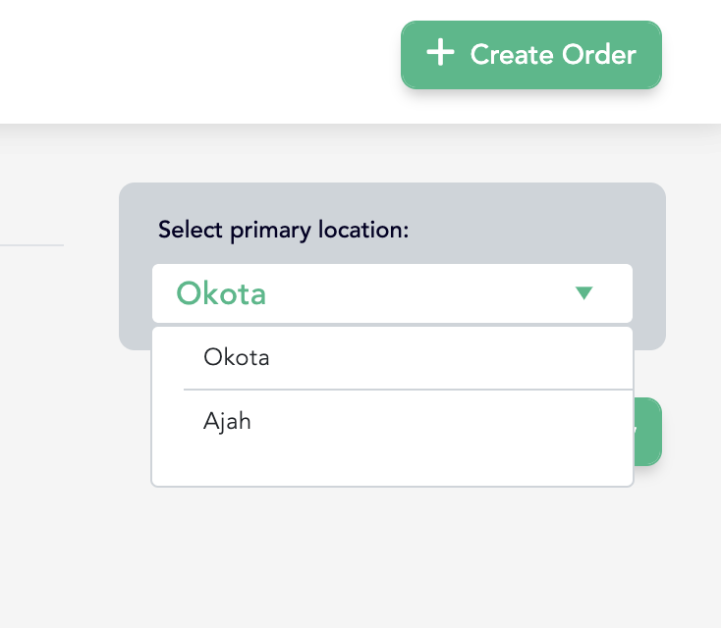Click the thin horizontal line at the left edge
This screenshot has height=628, width=721.
(31, 244)
